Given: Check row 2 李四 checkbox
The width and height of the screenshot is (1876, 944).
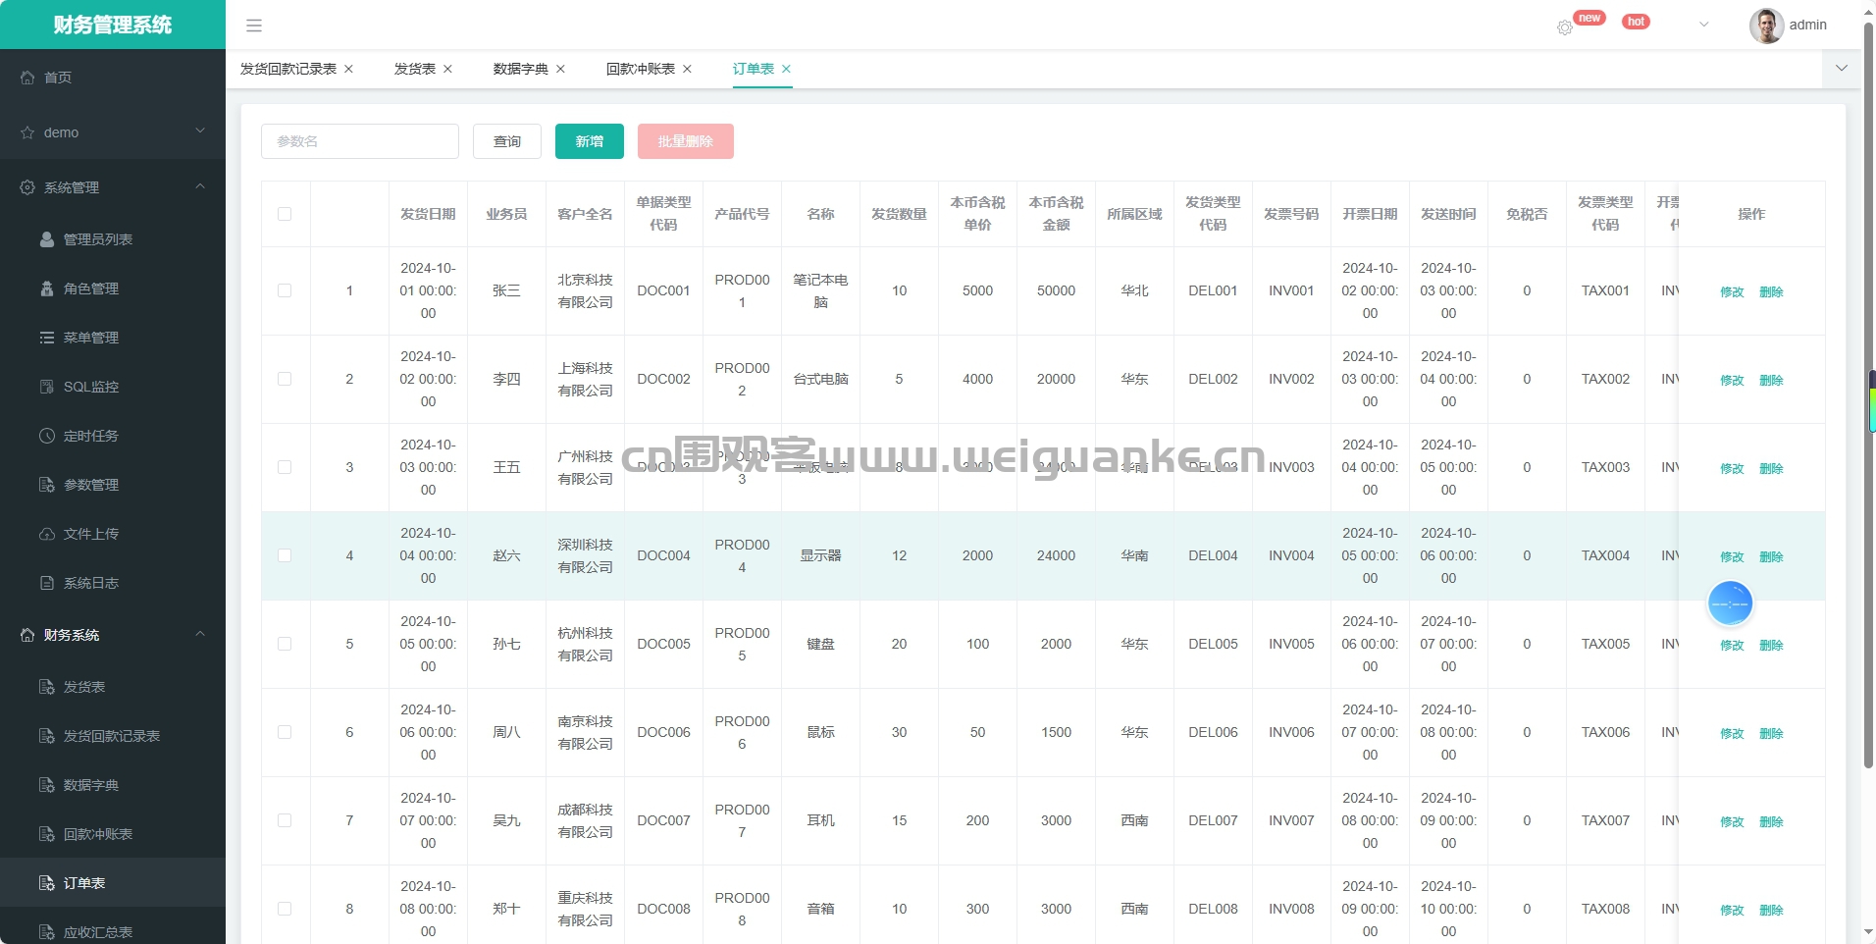Looking at the screenshot, I should pos(285,379).
